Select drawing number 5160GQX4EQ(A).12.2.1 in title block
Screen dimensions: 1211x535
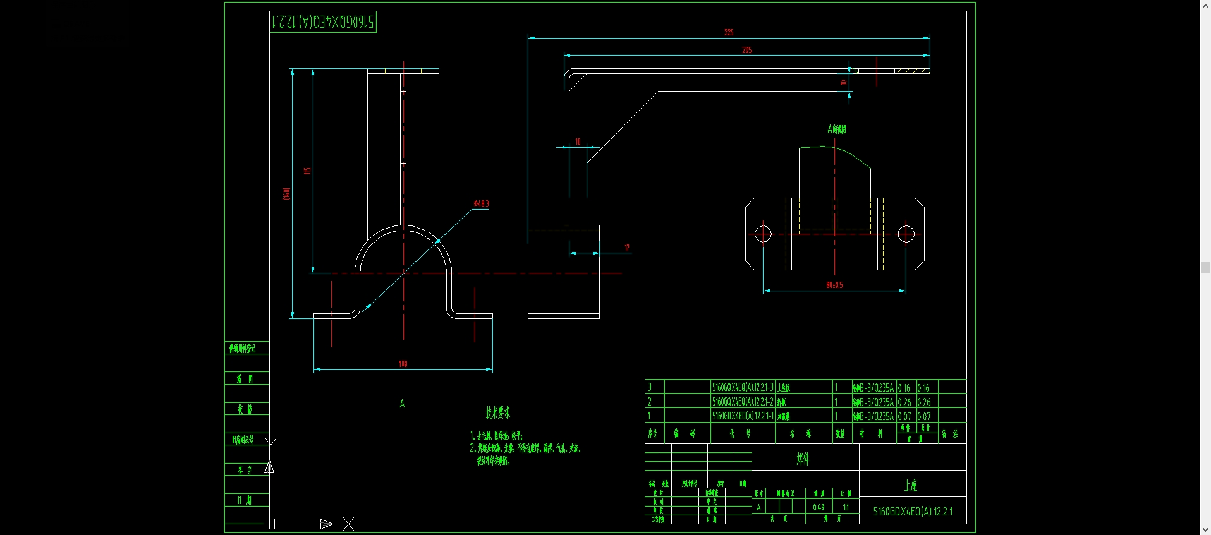[913, 512]
